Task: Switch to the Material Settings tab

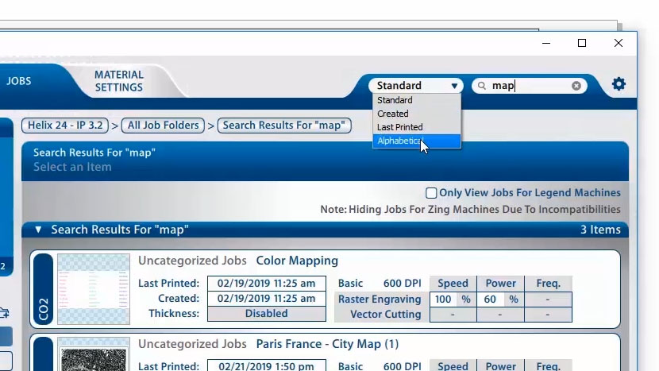Action: tap(118, 81)
